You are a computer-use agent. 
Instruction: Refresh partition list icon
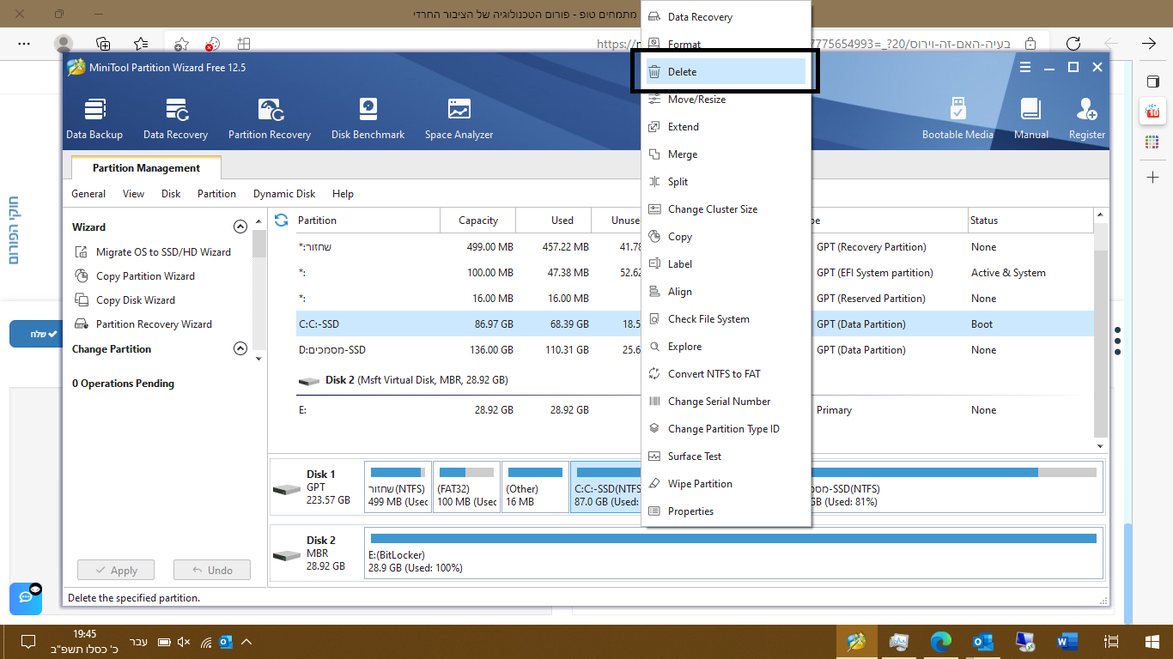coord(281,221)
